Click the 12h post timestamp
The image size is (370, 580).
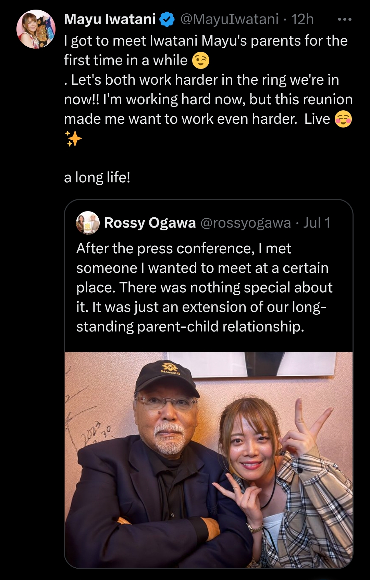pyautogui.click(x=303, y=19)
